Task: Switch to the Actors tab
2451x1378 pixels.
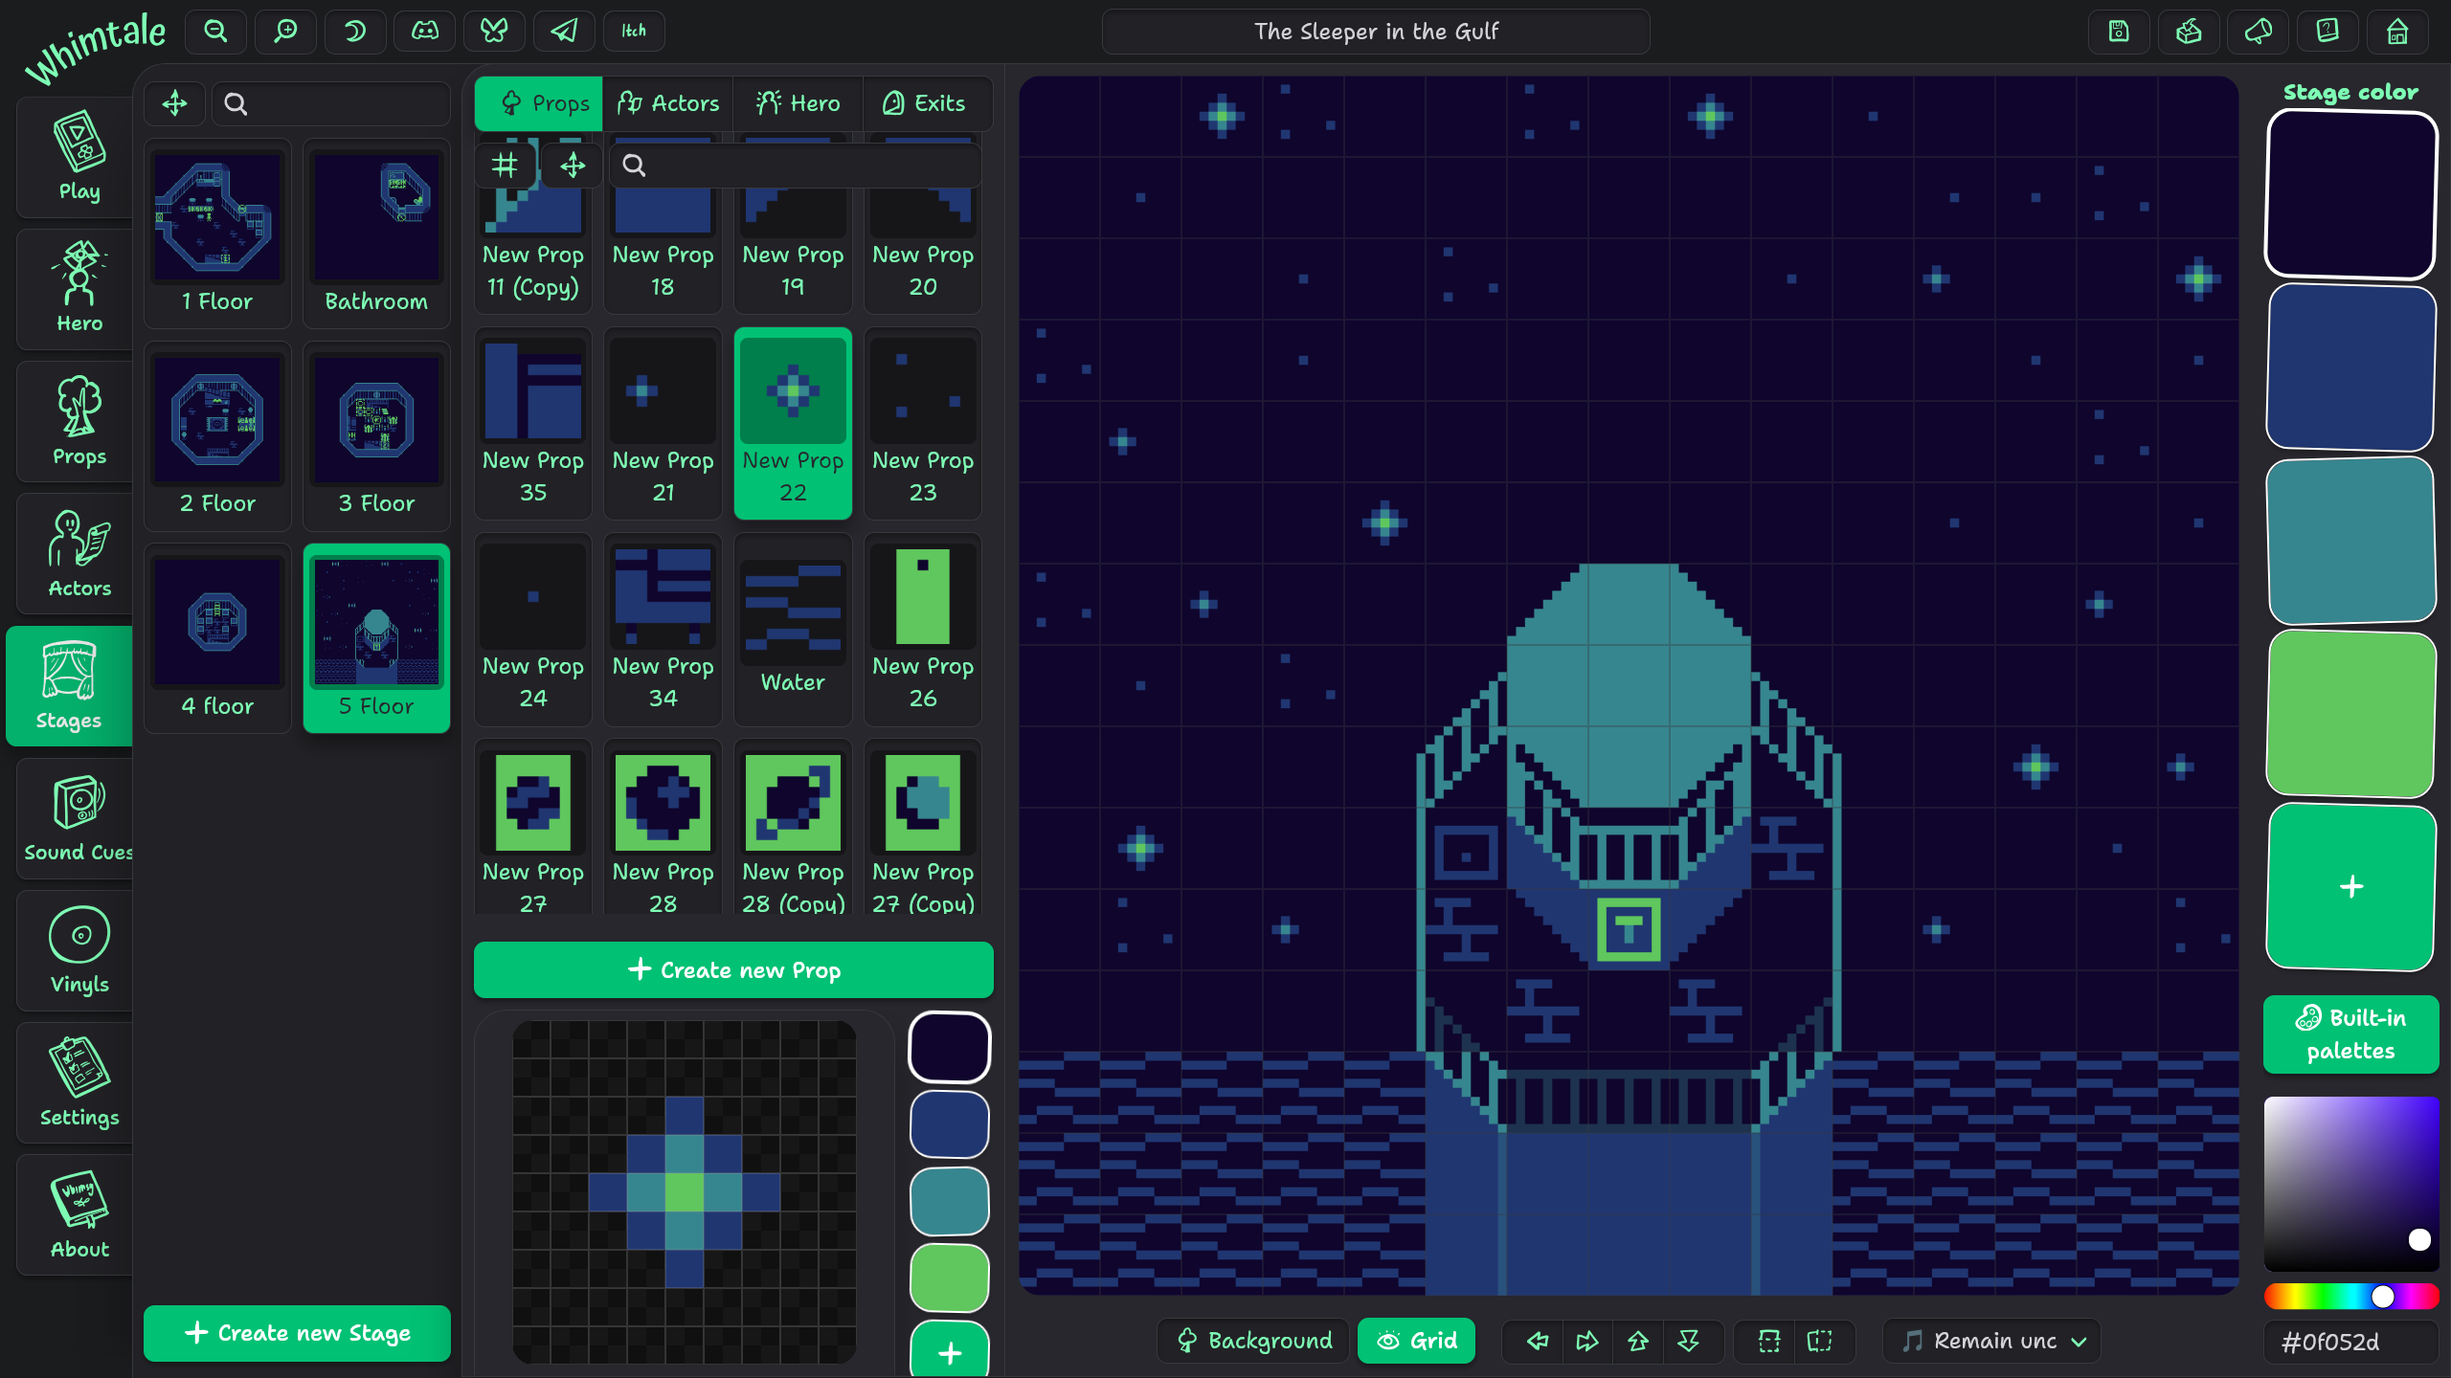Action: tap(667, 103)
